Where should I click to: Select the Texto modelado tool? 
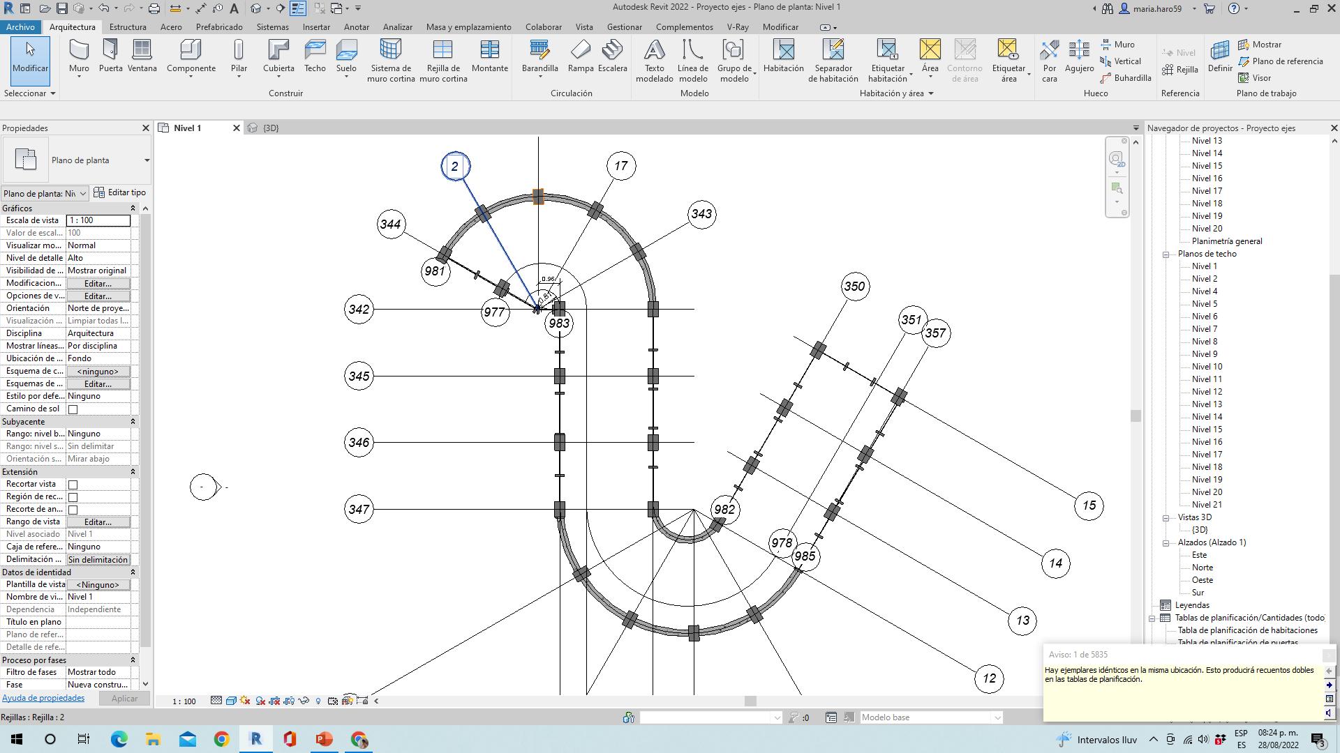(x=654, y=61)
